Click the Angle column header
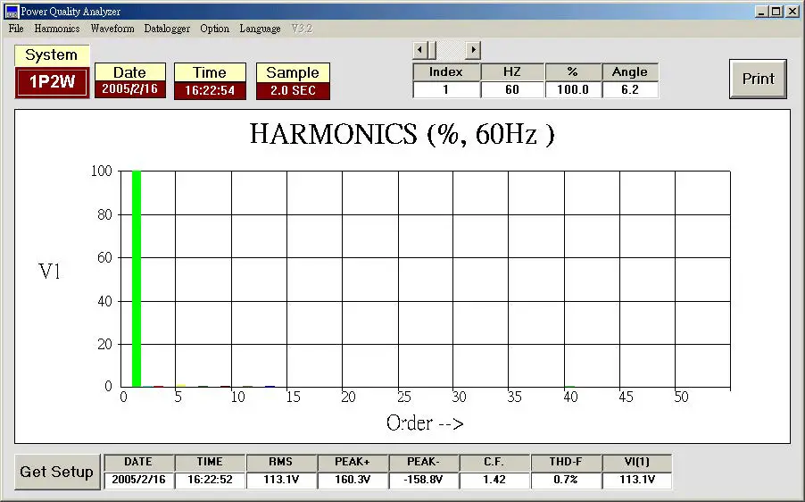Viewport: 805px width, 502px height. (x=630, y=72)
